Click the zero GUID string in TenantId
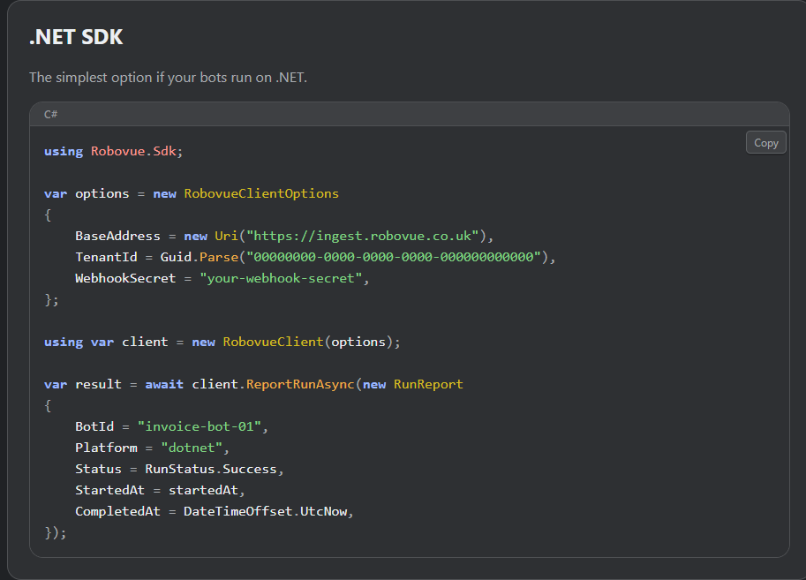The height and width of the screenshot is (580, 806). pos(394,257)
